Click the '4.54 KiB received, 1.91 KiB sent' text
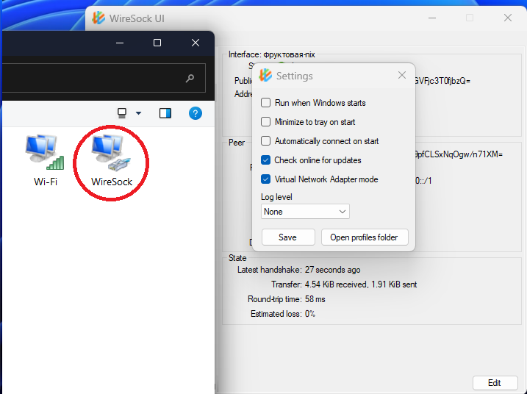The height and width of the screenshot is (394, 527). point(361,284)
